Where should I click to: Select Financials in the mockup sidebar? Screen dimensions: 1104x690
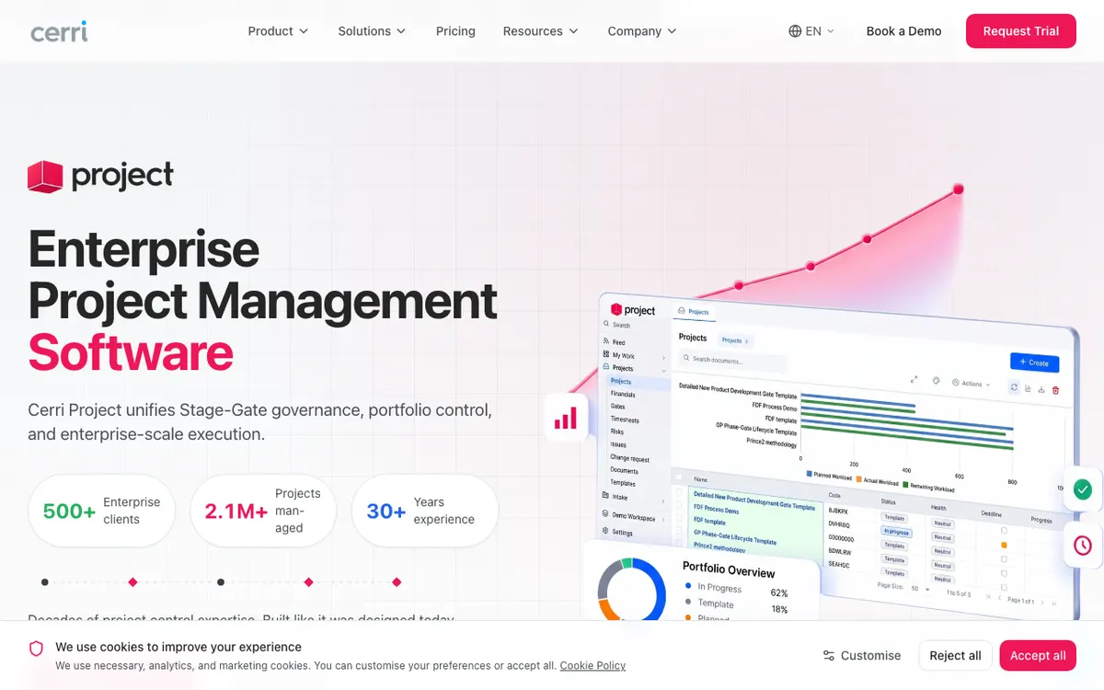tap(623, 394)
